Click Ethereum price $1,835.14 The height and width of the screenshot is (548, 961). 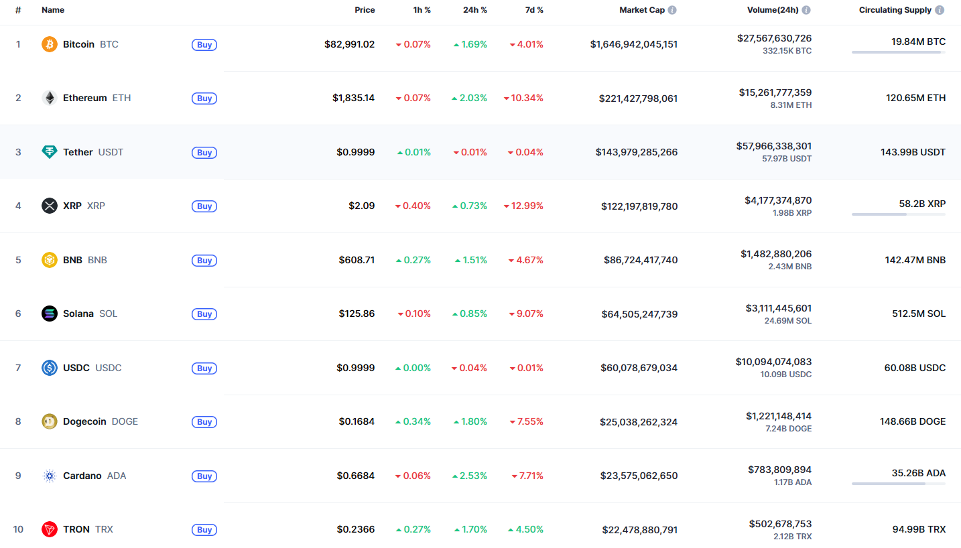pyautogui.click(x=354, y=98)
